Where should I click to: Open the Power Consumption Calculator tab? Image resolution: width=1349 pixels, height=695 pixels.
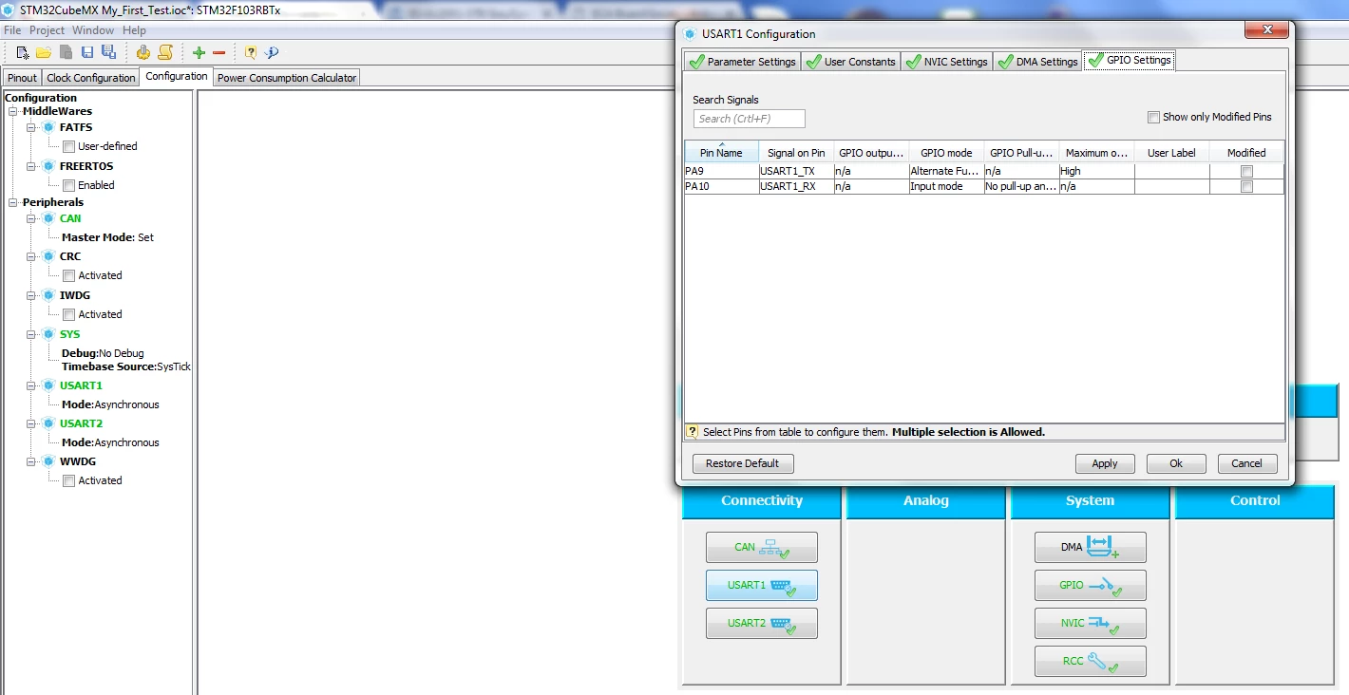[x=287, y=78]
